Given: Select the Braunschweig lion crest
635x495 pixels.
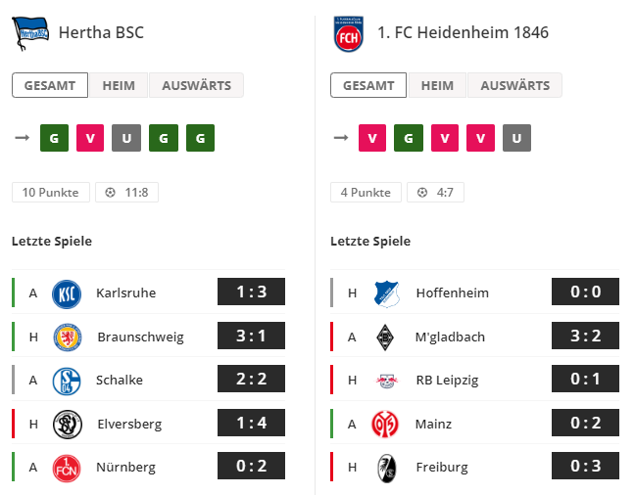Looking at the screenshot, I should click(68, 337).
